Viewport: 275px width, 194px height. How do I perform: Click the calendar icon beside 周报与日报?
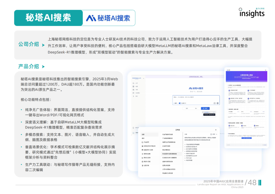(142, 162)
